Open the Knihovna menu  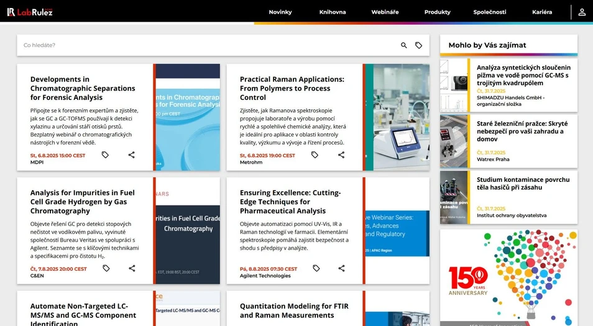(x=333, y=12)
